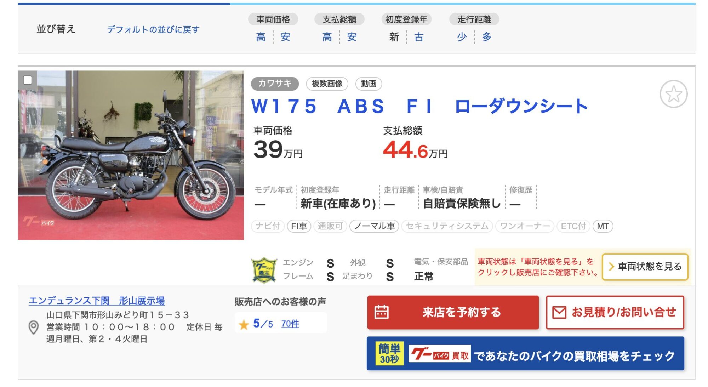This screenshot has height=387, width=708.
Task: Click the yellow review star icon
Action: point(244,324)
